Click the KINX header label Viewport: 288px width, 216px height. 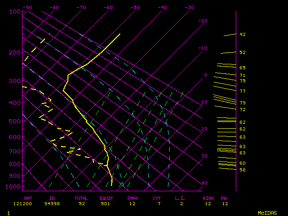click(x=208, y=198)
